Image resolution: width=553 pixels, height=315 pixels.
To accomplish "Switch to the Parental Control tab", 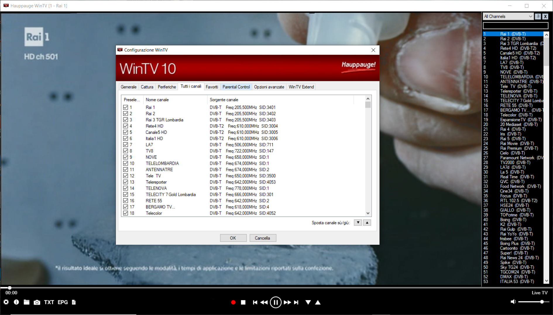I will click(236, 87).
